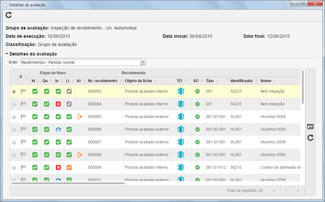This screenshot has width=325, height=202.
Task: Click Tipo 001.01-012 cell
Action: tap(216, 167)
